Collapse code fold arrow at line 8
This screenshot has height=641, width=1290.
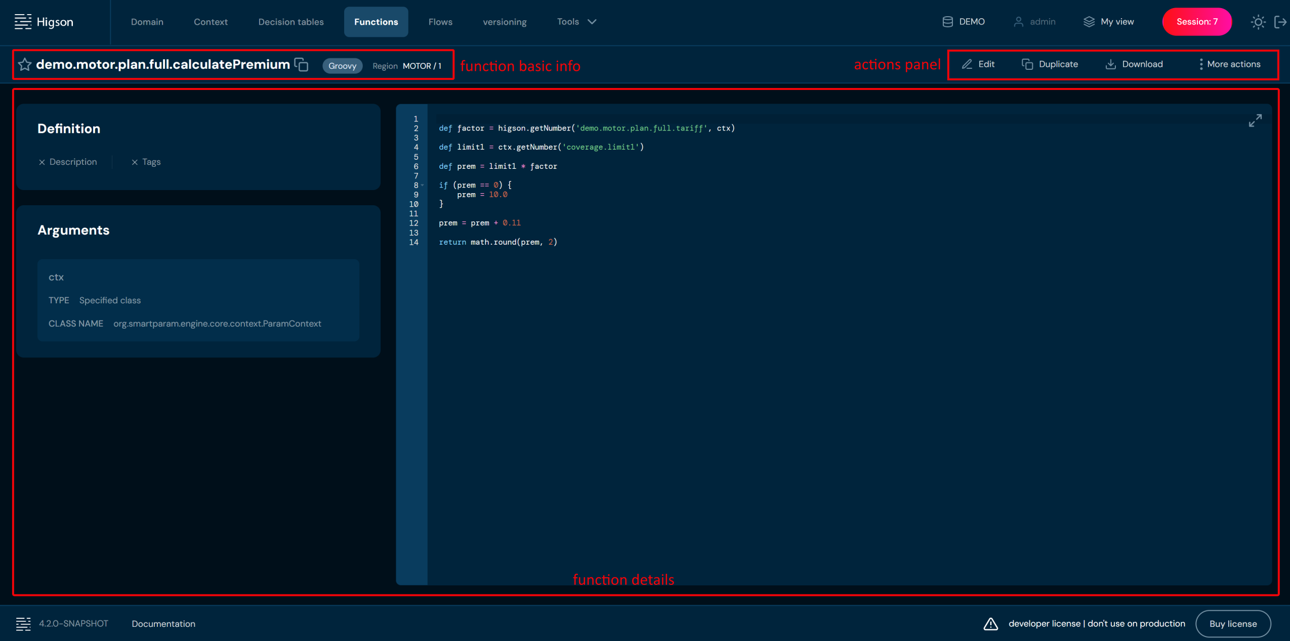point(423,185)
